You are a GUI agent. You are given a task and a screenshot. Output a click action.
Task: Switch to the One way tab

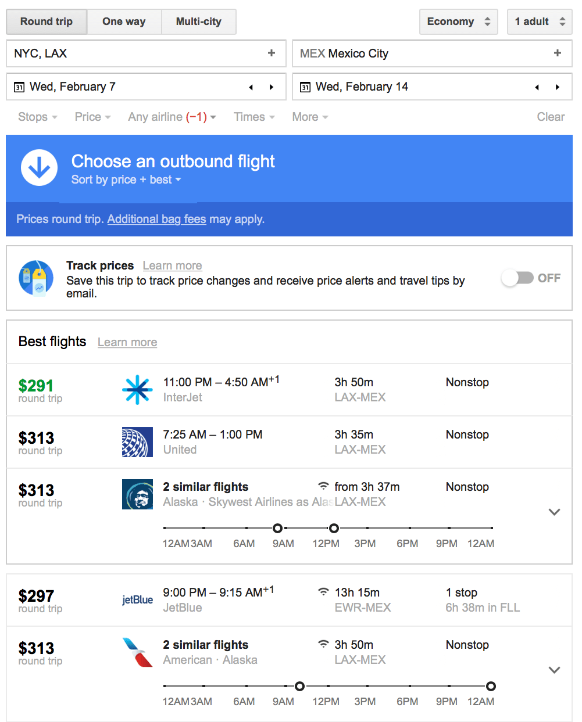[x=123, y=21]
